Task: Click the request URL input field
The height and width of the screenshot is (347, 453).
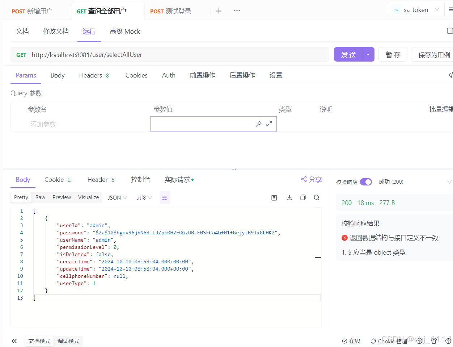Action: [145, 54]
